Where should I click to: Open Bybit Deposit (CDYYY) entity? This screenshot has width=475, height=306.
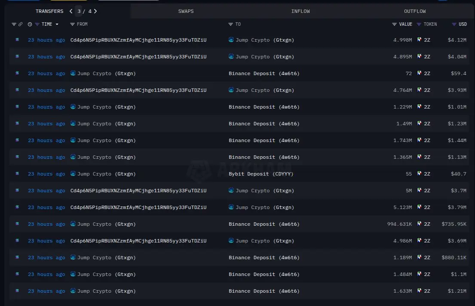261,174
